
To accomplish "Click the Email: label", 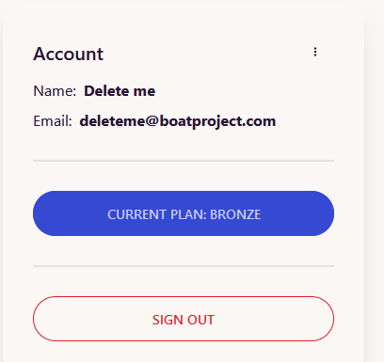I will tap(53, 121).
